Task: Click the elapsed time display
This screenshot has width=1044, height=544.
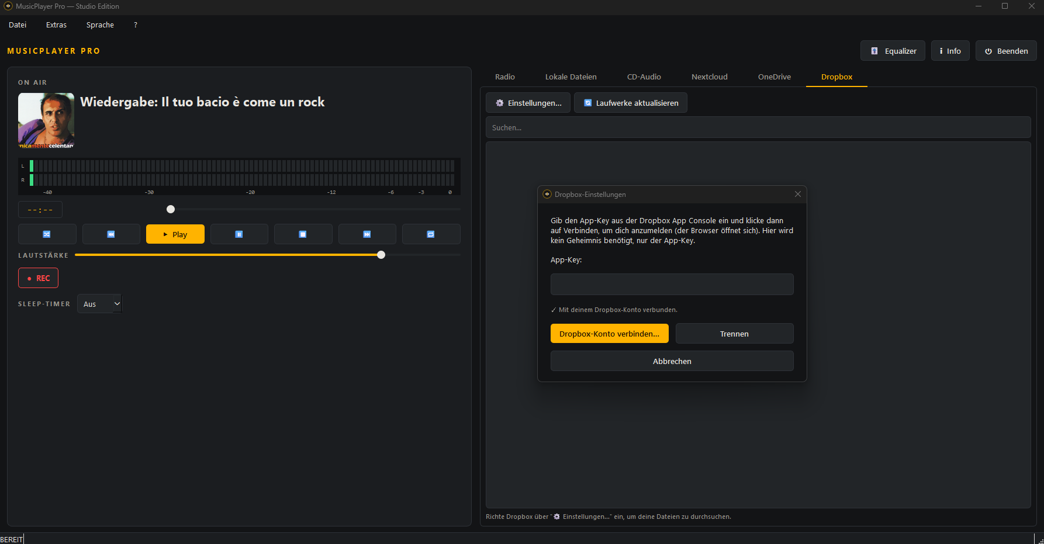Action: 40,210
